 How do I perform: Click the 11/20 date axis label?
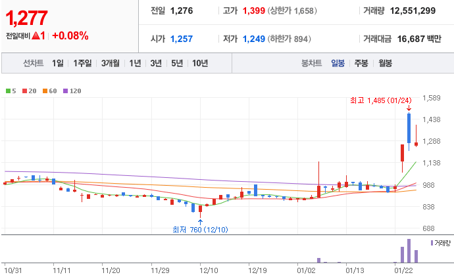111,270
